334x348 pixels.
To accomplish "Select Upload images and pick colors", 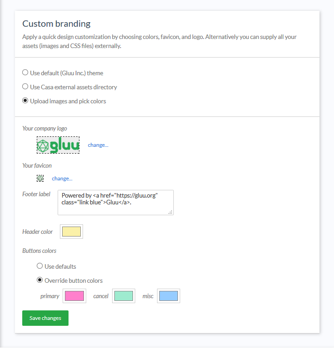I will (x=25, y=101).
